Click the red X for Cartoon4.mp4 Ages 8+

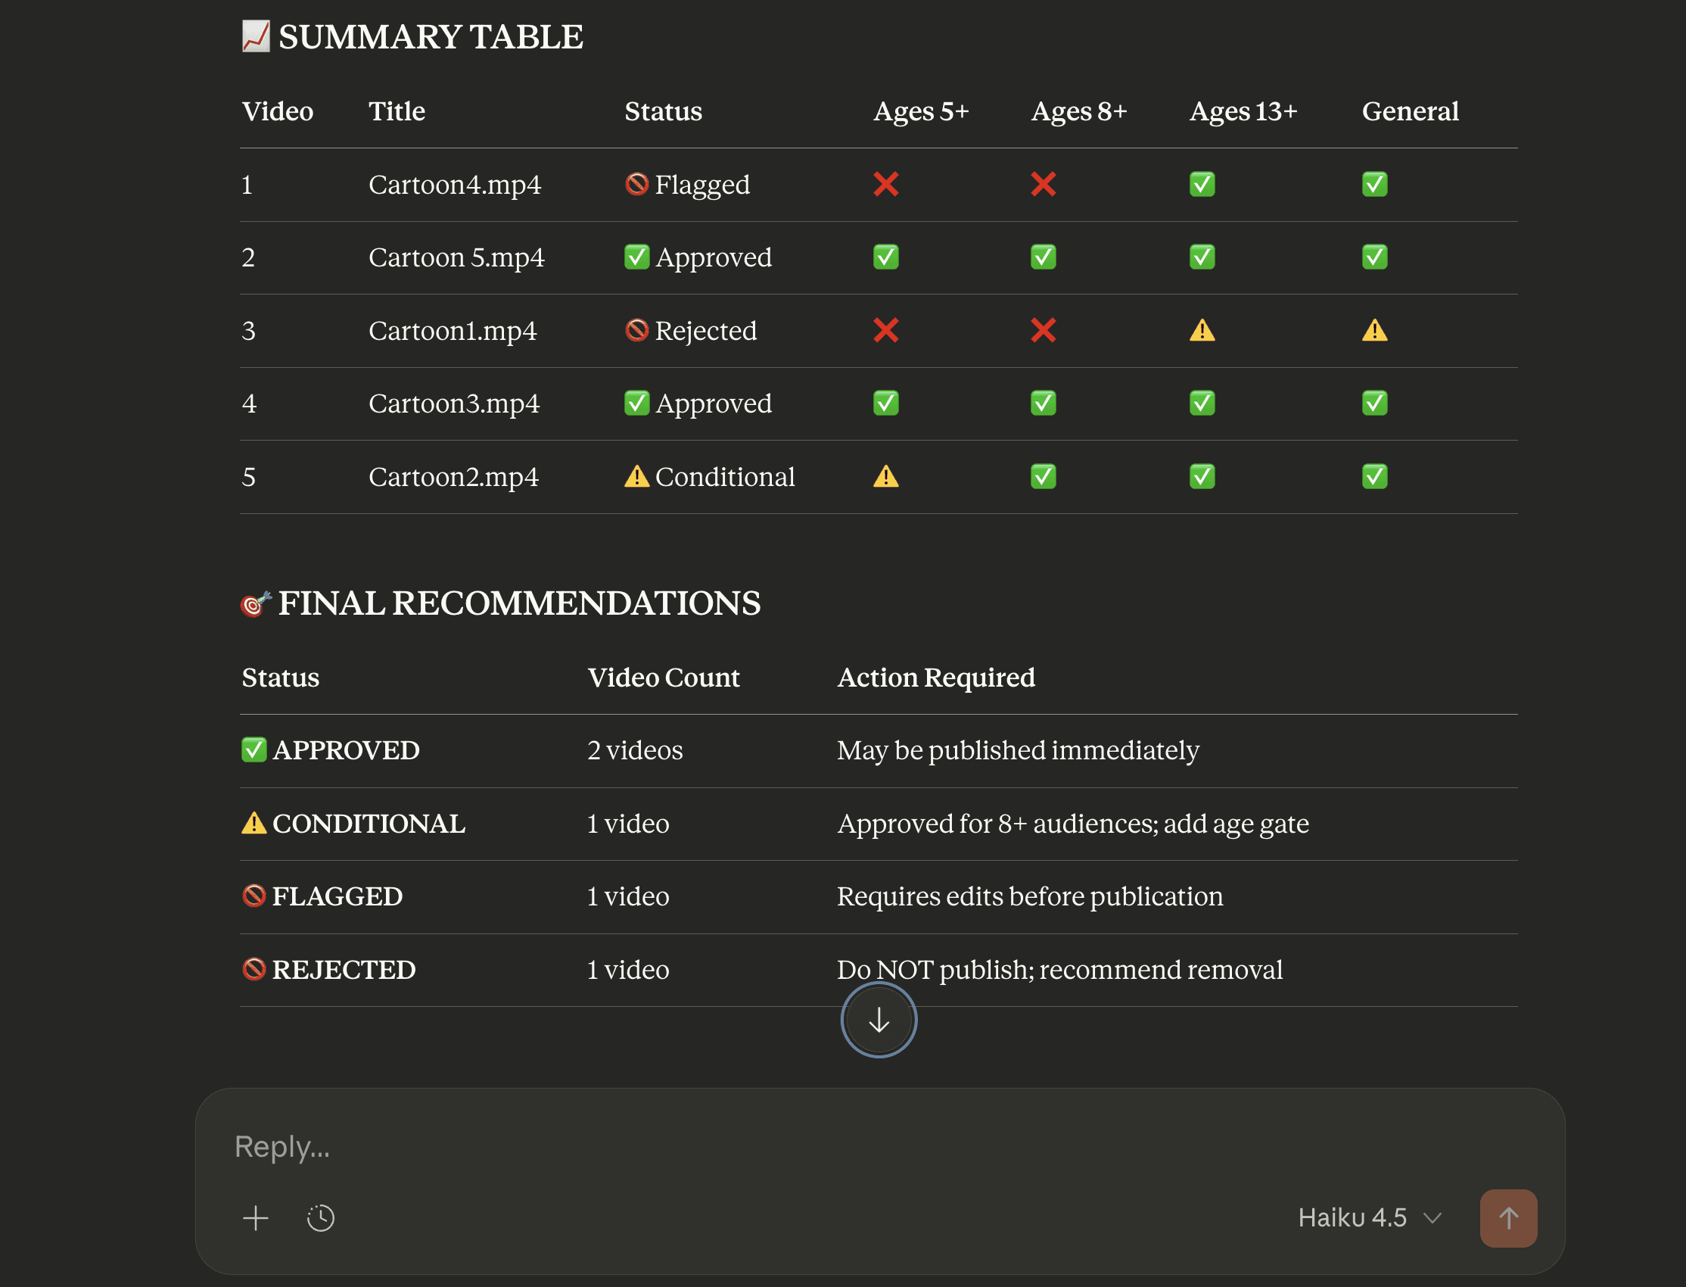pyautogui.click(x=1043, y=184)
